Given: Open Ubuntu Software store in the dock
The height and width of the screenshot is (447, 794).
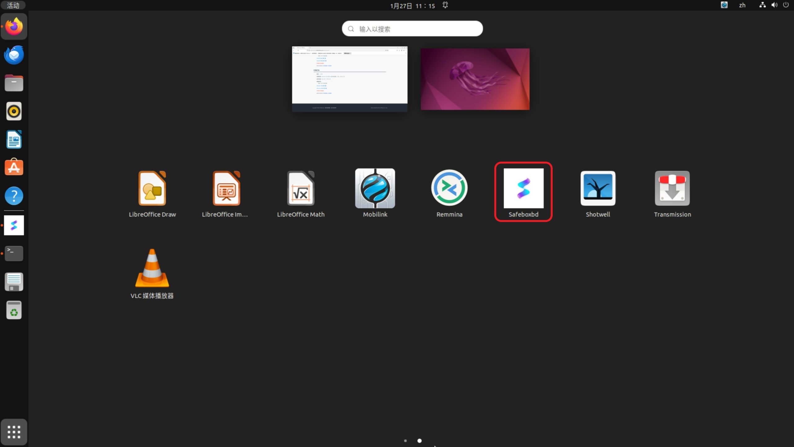Looking at the screenshot, I should [x=14, y=168].
